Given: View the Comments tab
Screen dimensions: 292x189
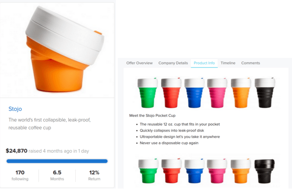Looking at the screenshot, I should 250,63.
